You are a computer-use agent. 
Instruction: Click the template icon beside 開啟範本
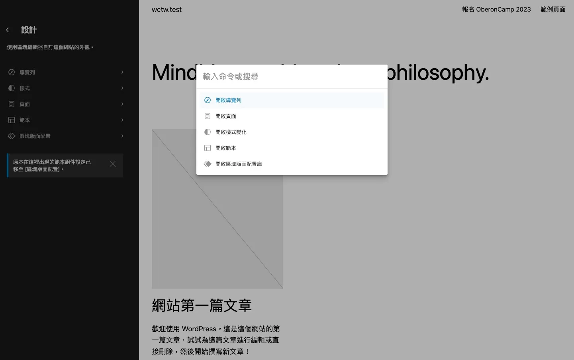tap(208, 148)
